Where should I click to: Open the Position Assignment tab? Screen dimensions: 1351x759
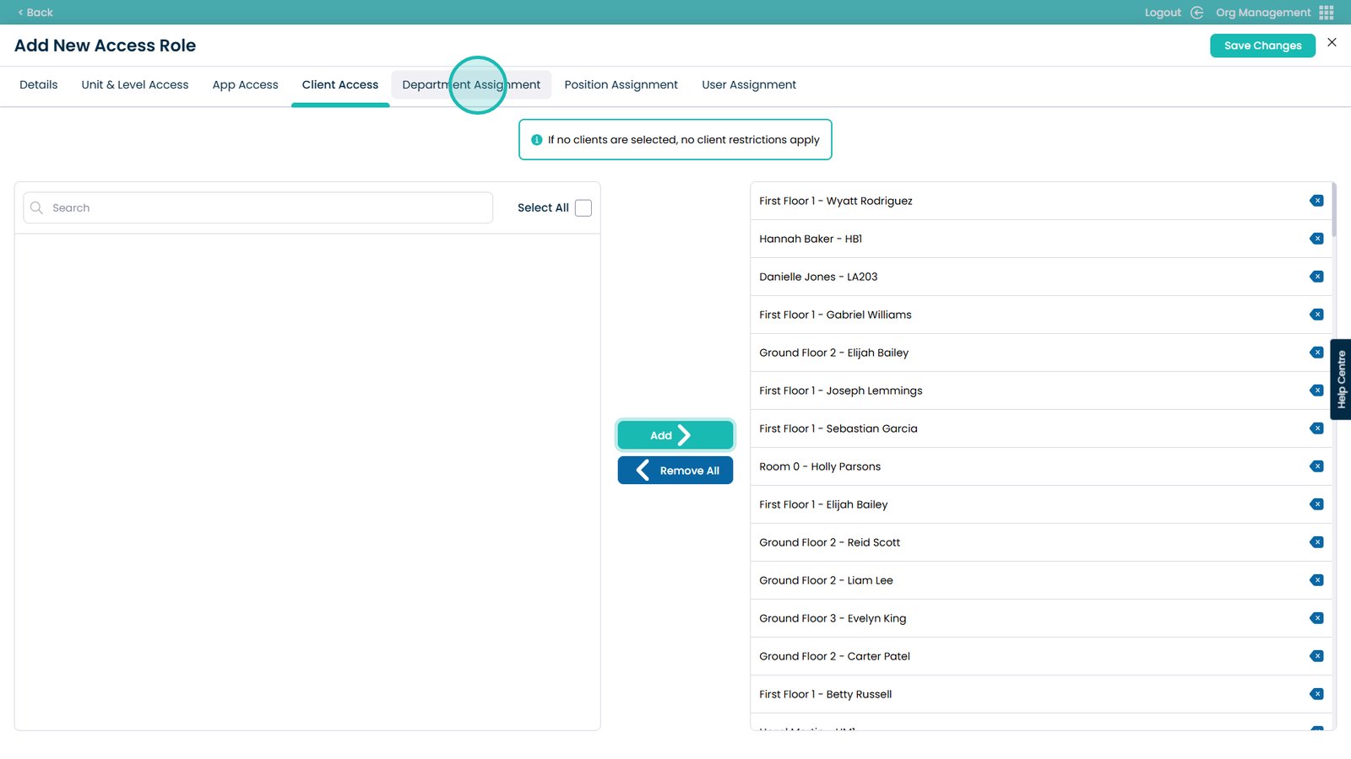[621, 85]
